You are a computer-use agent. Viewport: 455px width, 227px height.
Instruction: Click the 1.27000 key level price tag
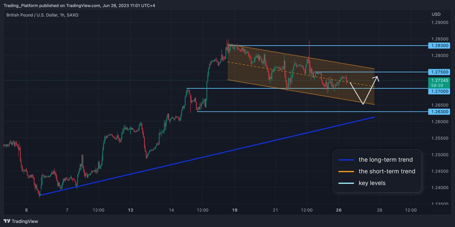coord(439,92)
